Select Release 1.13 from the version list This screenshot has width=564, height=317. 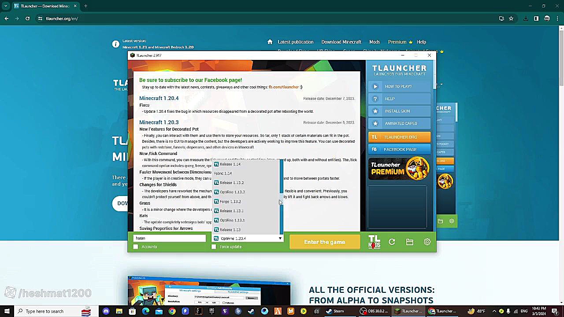point(246,229)
